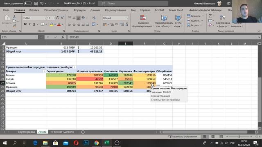Open the Windows Start menu

coord(5,143)
